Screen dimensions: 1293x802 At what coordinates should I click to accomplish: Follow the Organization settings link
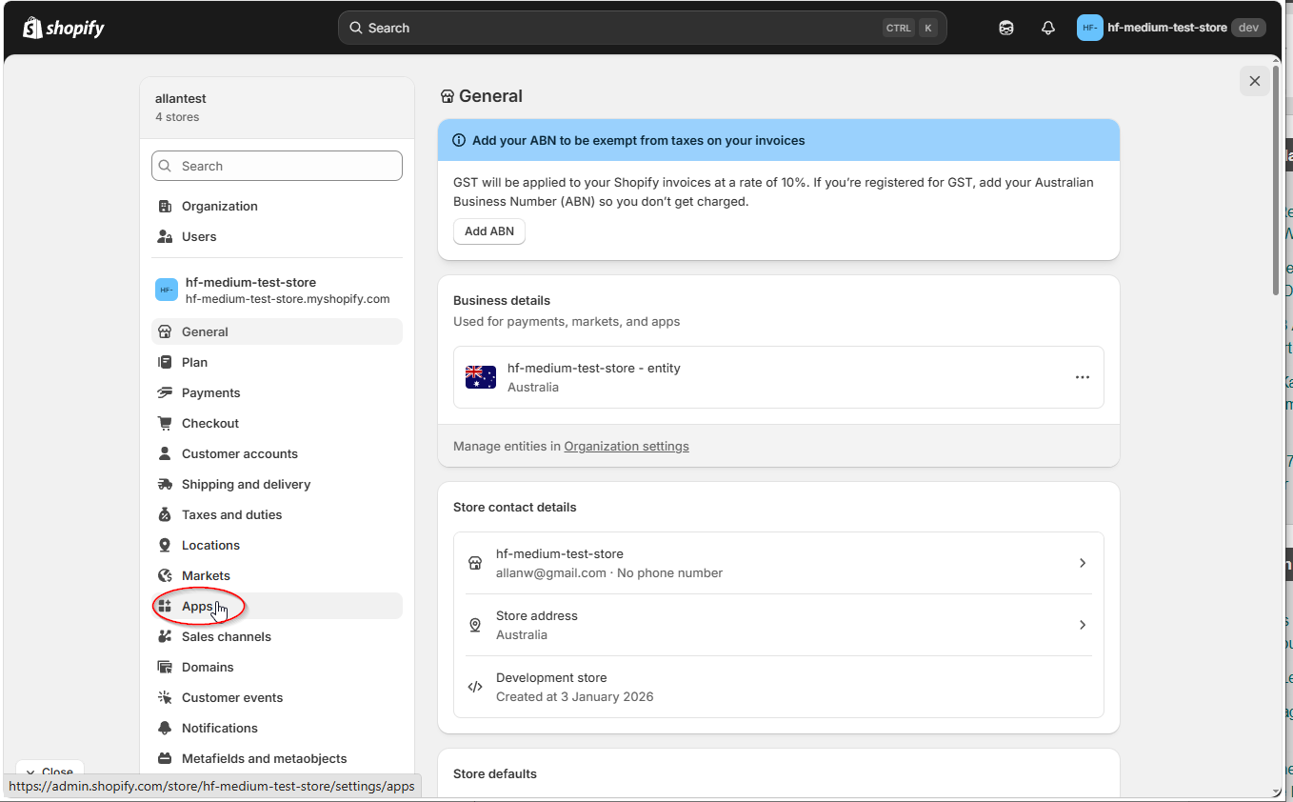pyautogui.click(x=626, y=446)
